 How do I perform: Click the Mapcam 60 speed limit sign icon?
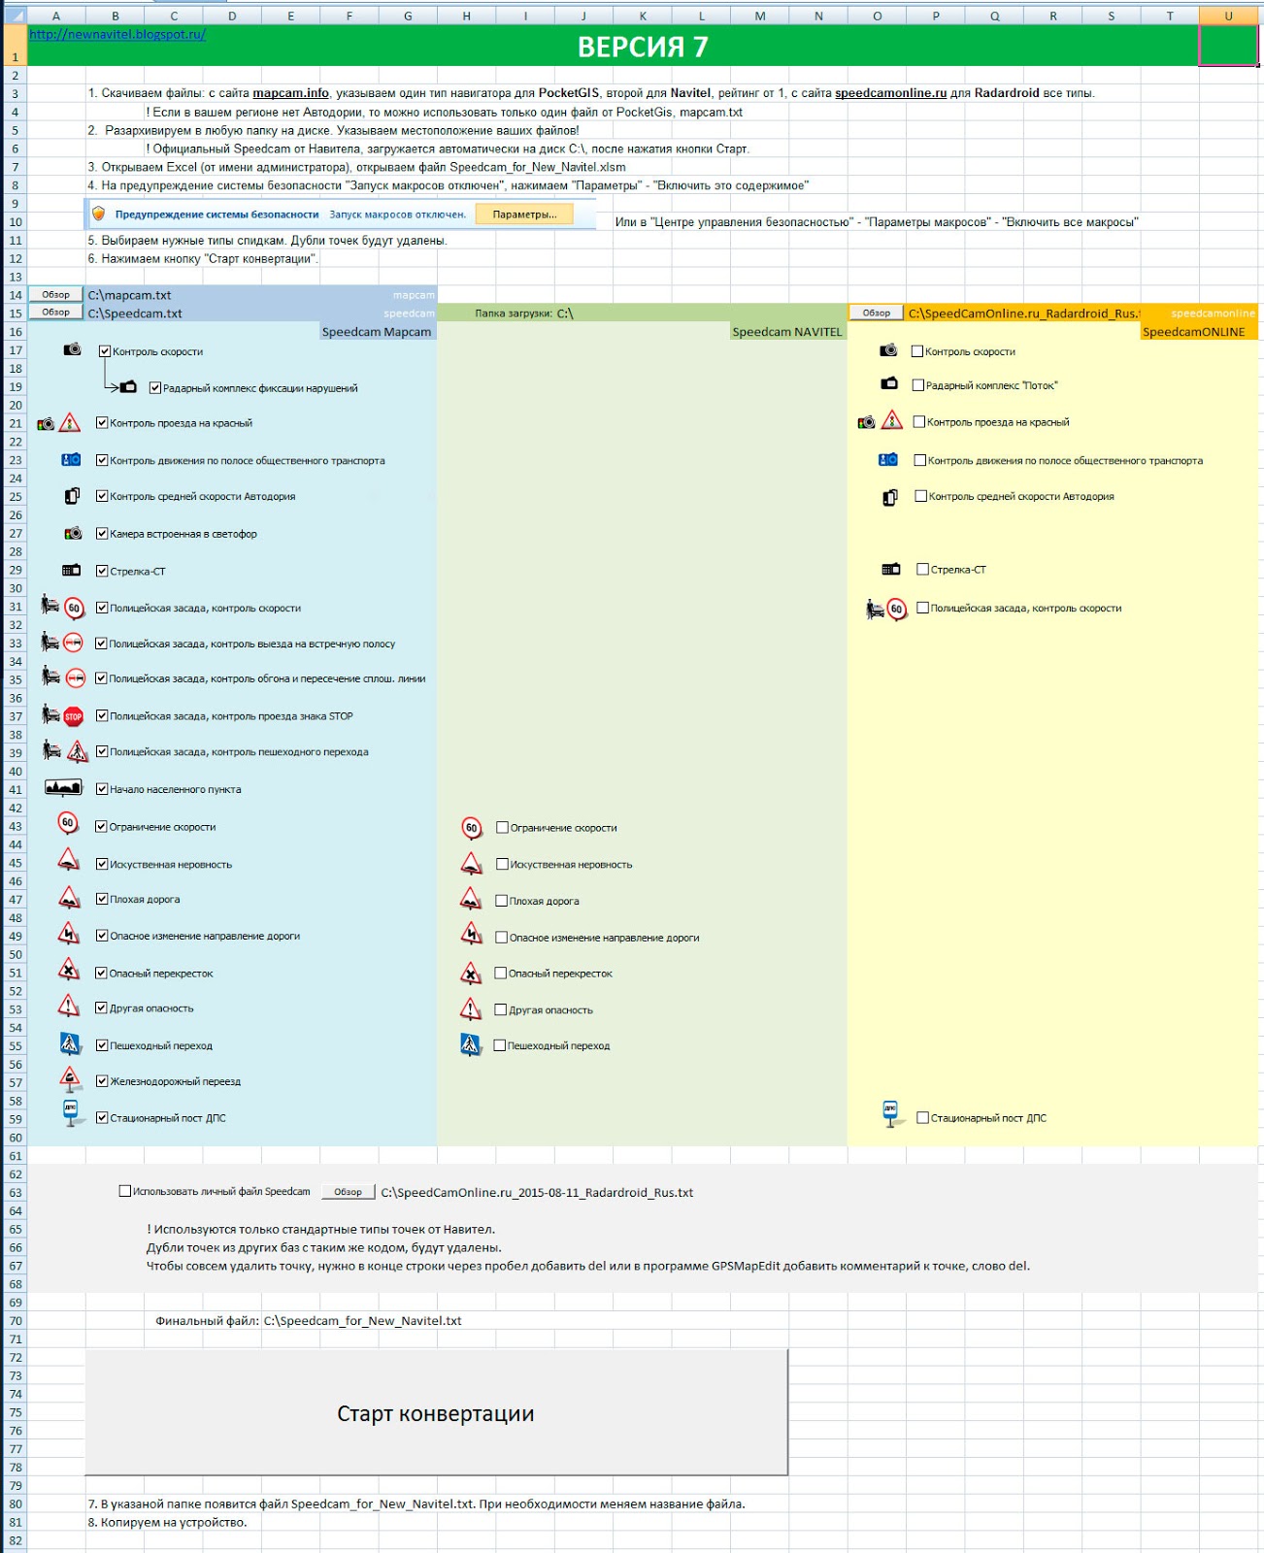pos(68,823)
